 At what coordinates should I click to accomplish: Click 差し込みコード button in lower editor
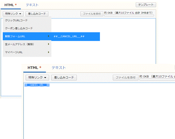pyautogui.click(x=64, y=78)
